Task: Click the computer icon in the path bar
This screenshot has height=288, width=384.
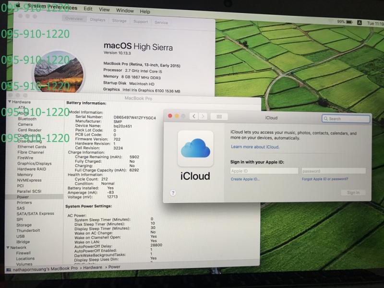Action: pos(9,270)
